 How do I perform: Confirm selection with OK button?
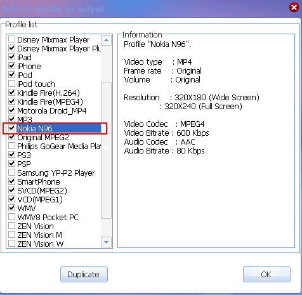click(x=266, y=274)
